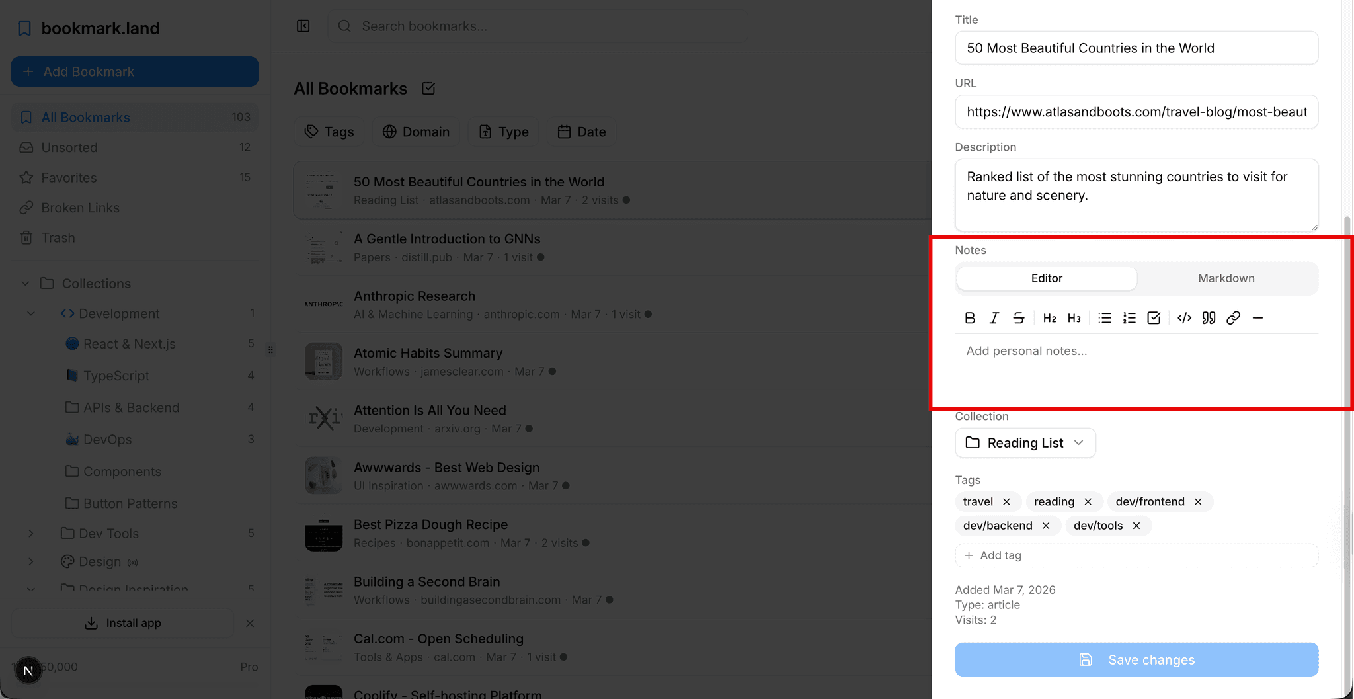
Task: Open the Tags filter
Action: point(329,132)
